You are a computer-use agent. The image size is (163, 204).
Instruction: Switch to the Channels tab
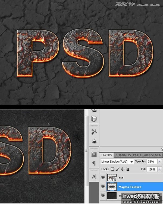pyautogui.click(x=123, y=155)
